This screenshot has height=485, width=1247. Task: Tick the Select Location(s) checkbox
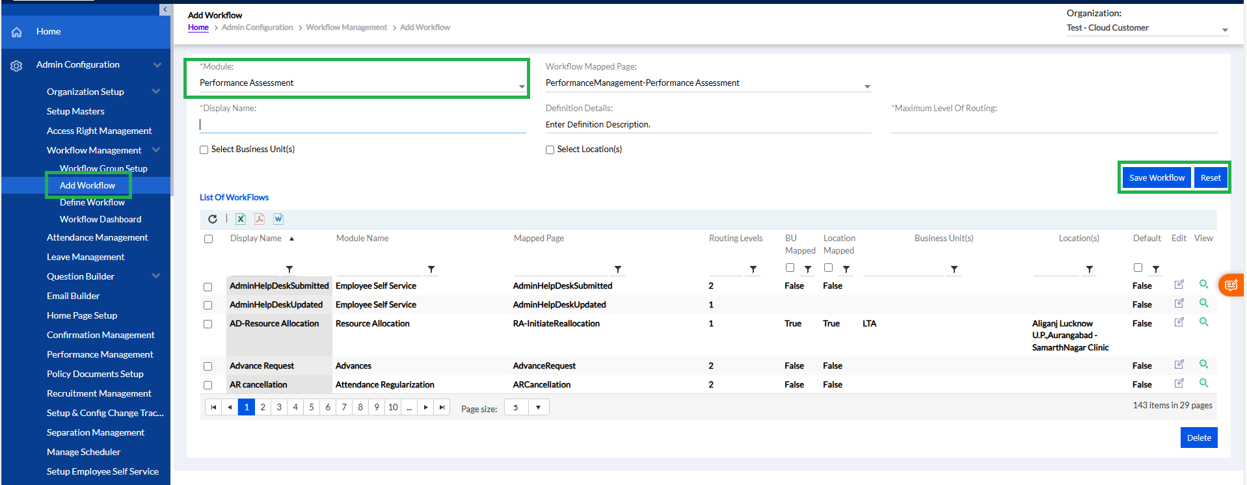(x=550, y=150)
